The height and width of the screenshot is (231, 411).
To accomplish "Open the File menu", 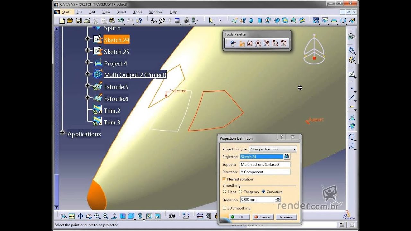I will click(x=79, y=12).
